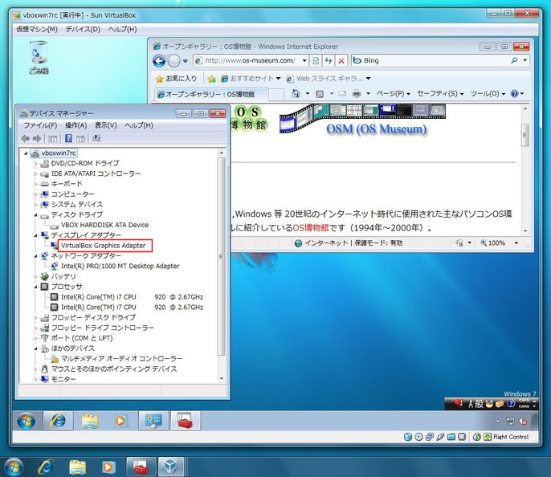
Task: Go back in Internet Explorer
Action: (x=159, y=61)
